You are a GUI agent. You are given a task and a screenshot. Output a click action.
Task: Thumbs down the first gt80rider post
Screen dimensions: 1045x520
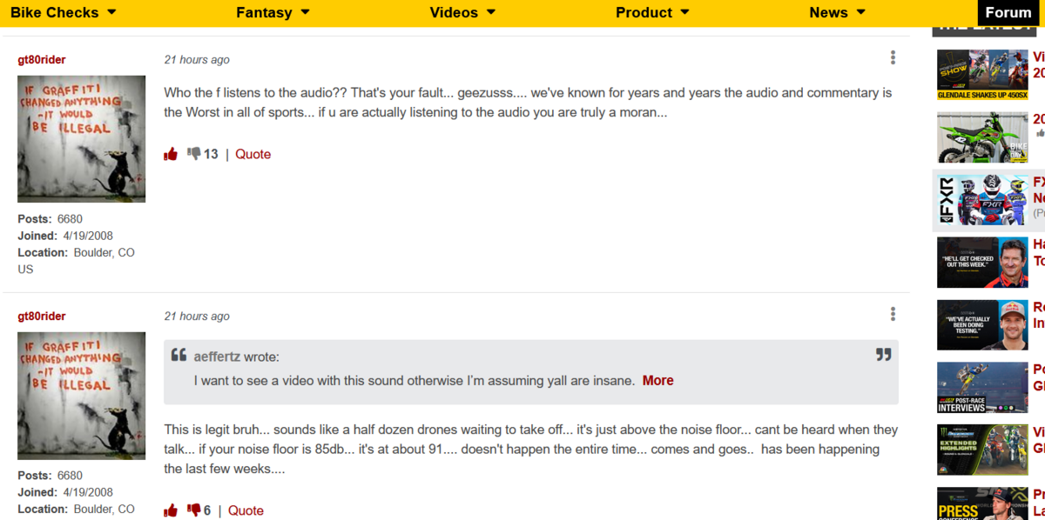click(194, 154)
